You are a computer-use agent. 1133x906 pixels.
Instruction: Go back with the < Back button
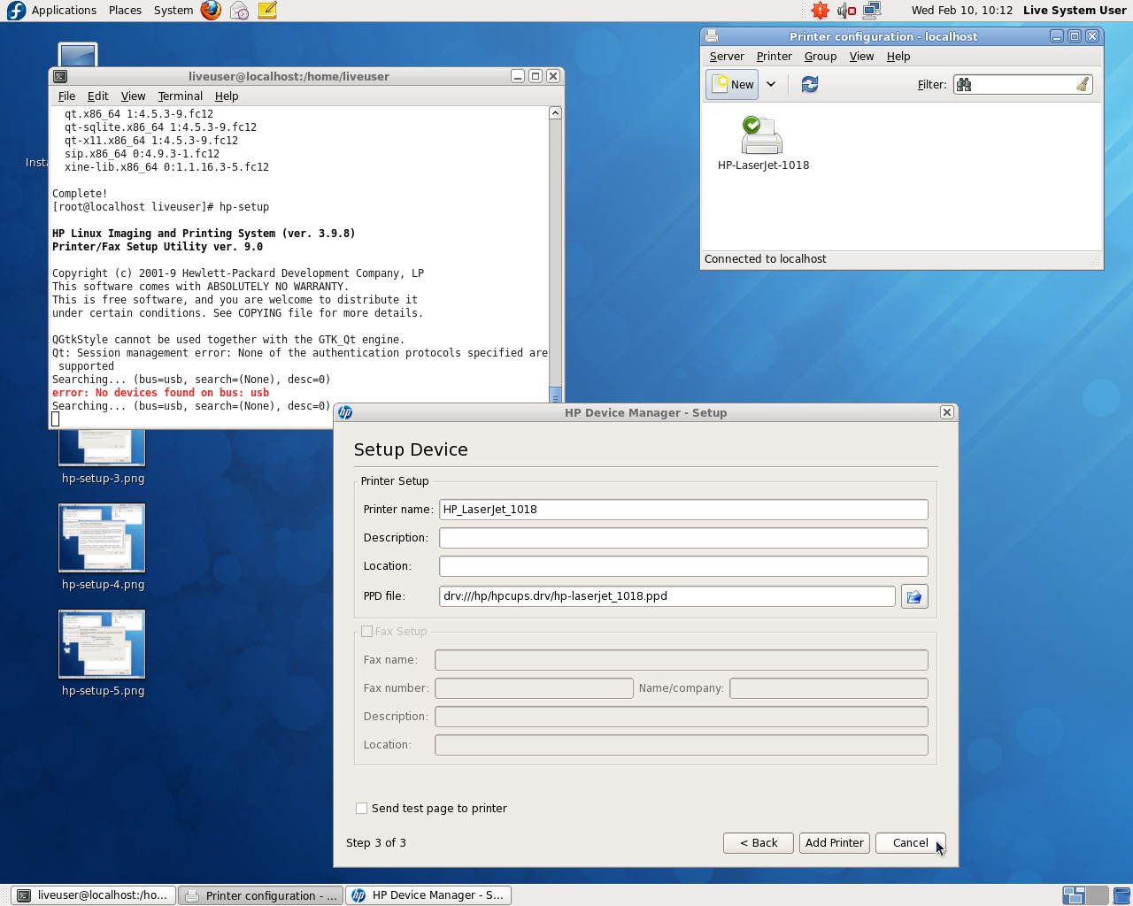pos(759,843)
